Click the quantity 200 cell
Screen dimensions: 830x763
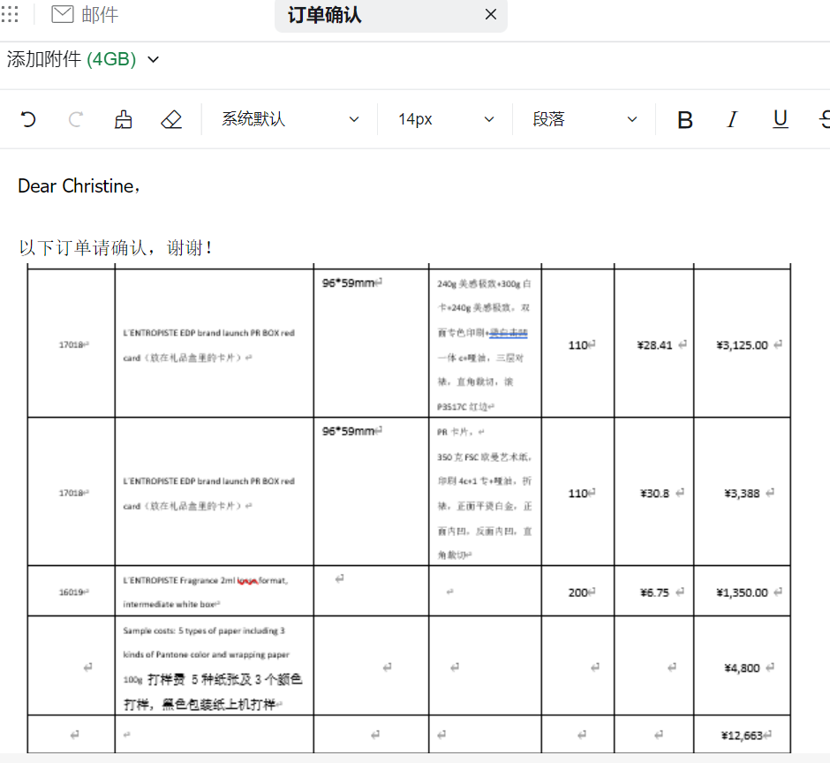(x=578, y=591)
